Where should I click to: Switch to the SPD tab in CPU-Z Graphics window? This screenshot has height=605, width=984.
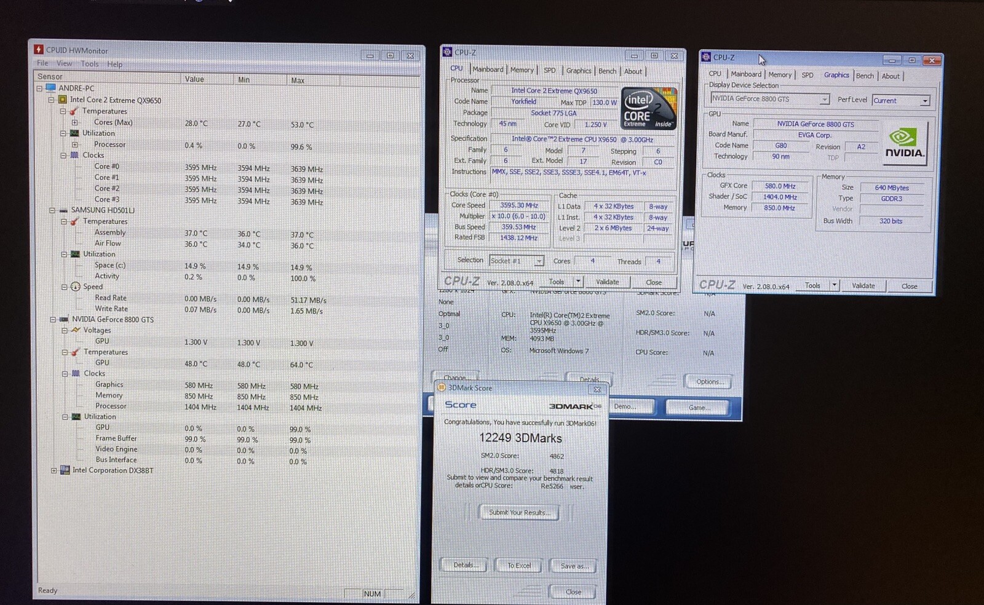tap(807, 75)
